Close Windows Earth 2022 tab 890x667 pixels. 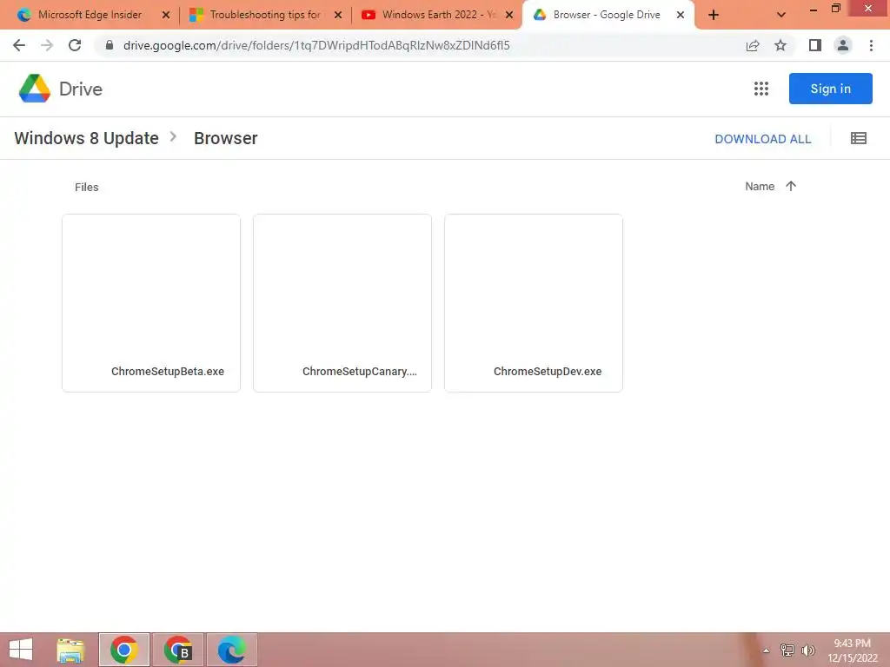(509, 16)
